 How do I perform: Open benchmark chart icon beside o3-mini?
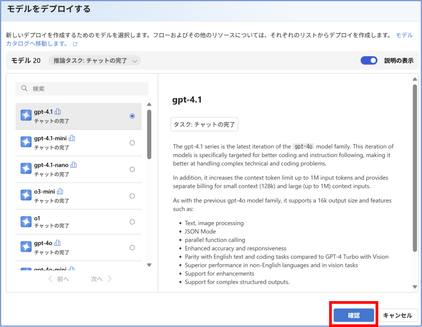pyautogui.click(x=60, y=191)
